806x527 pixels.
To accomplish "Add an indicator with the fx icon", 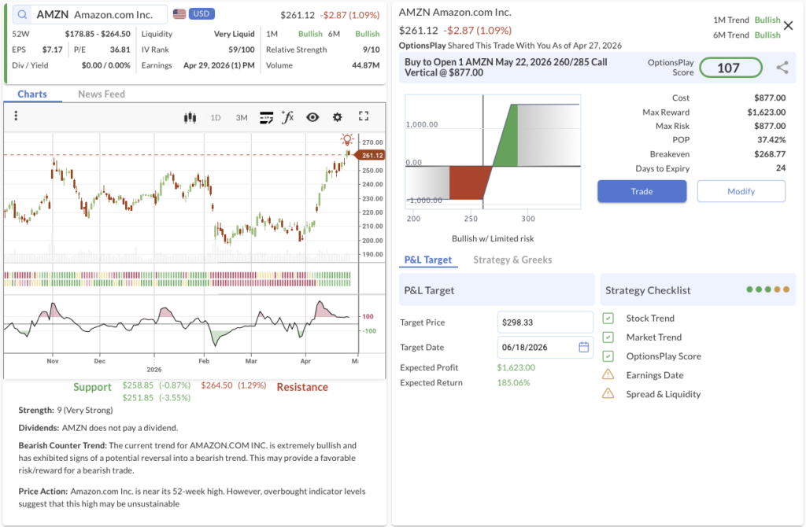I will 288,117.
